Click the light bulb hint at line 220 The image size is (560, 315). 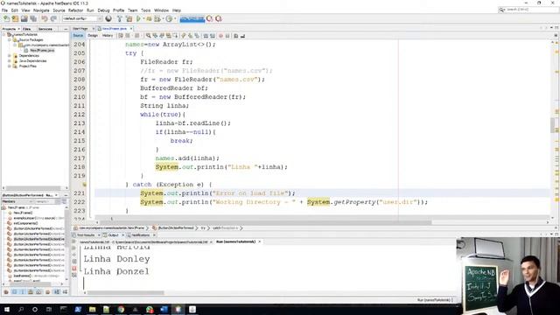tap(84, 185)
